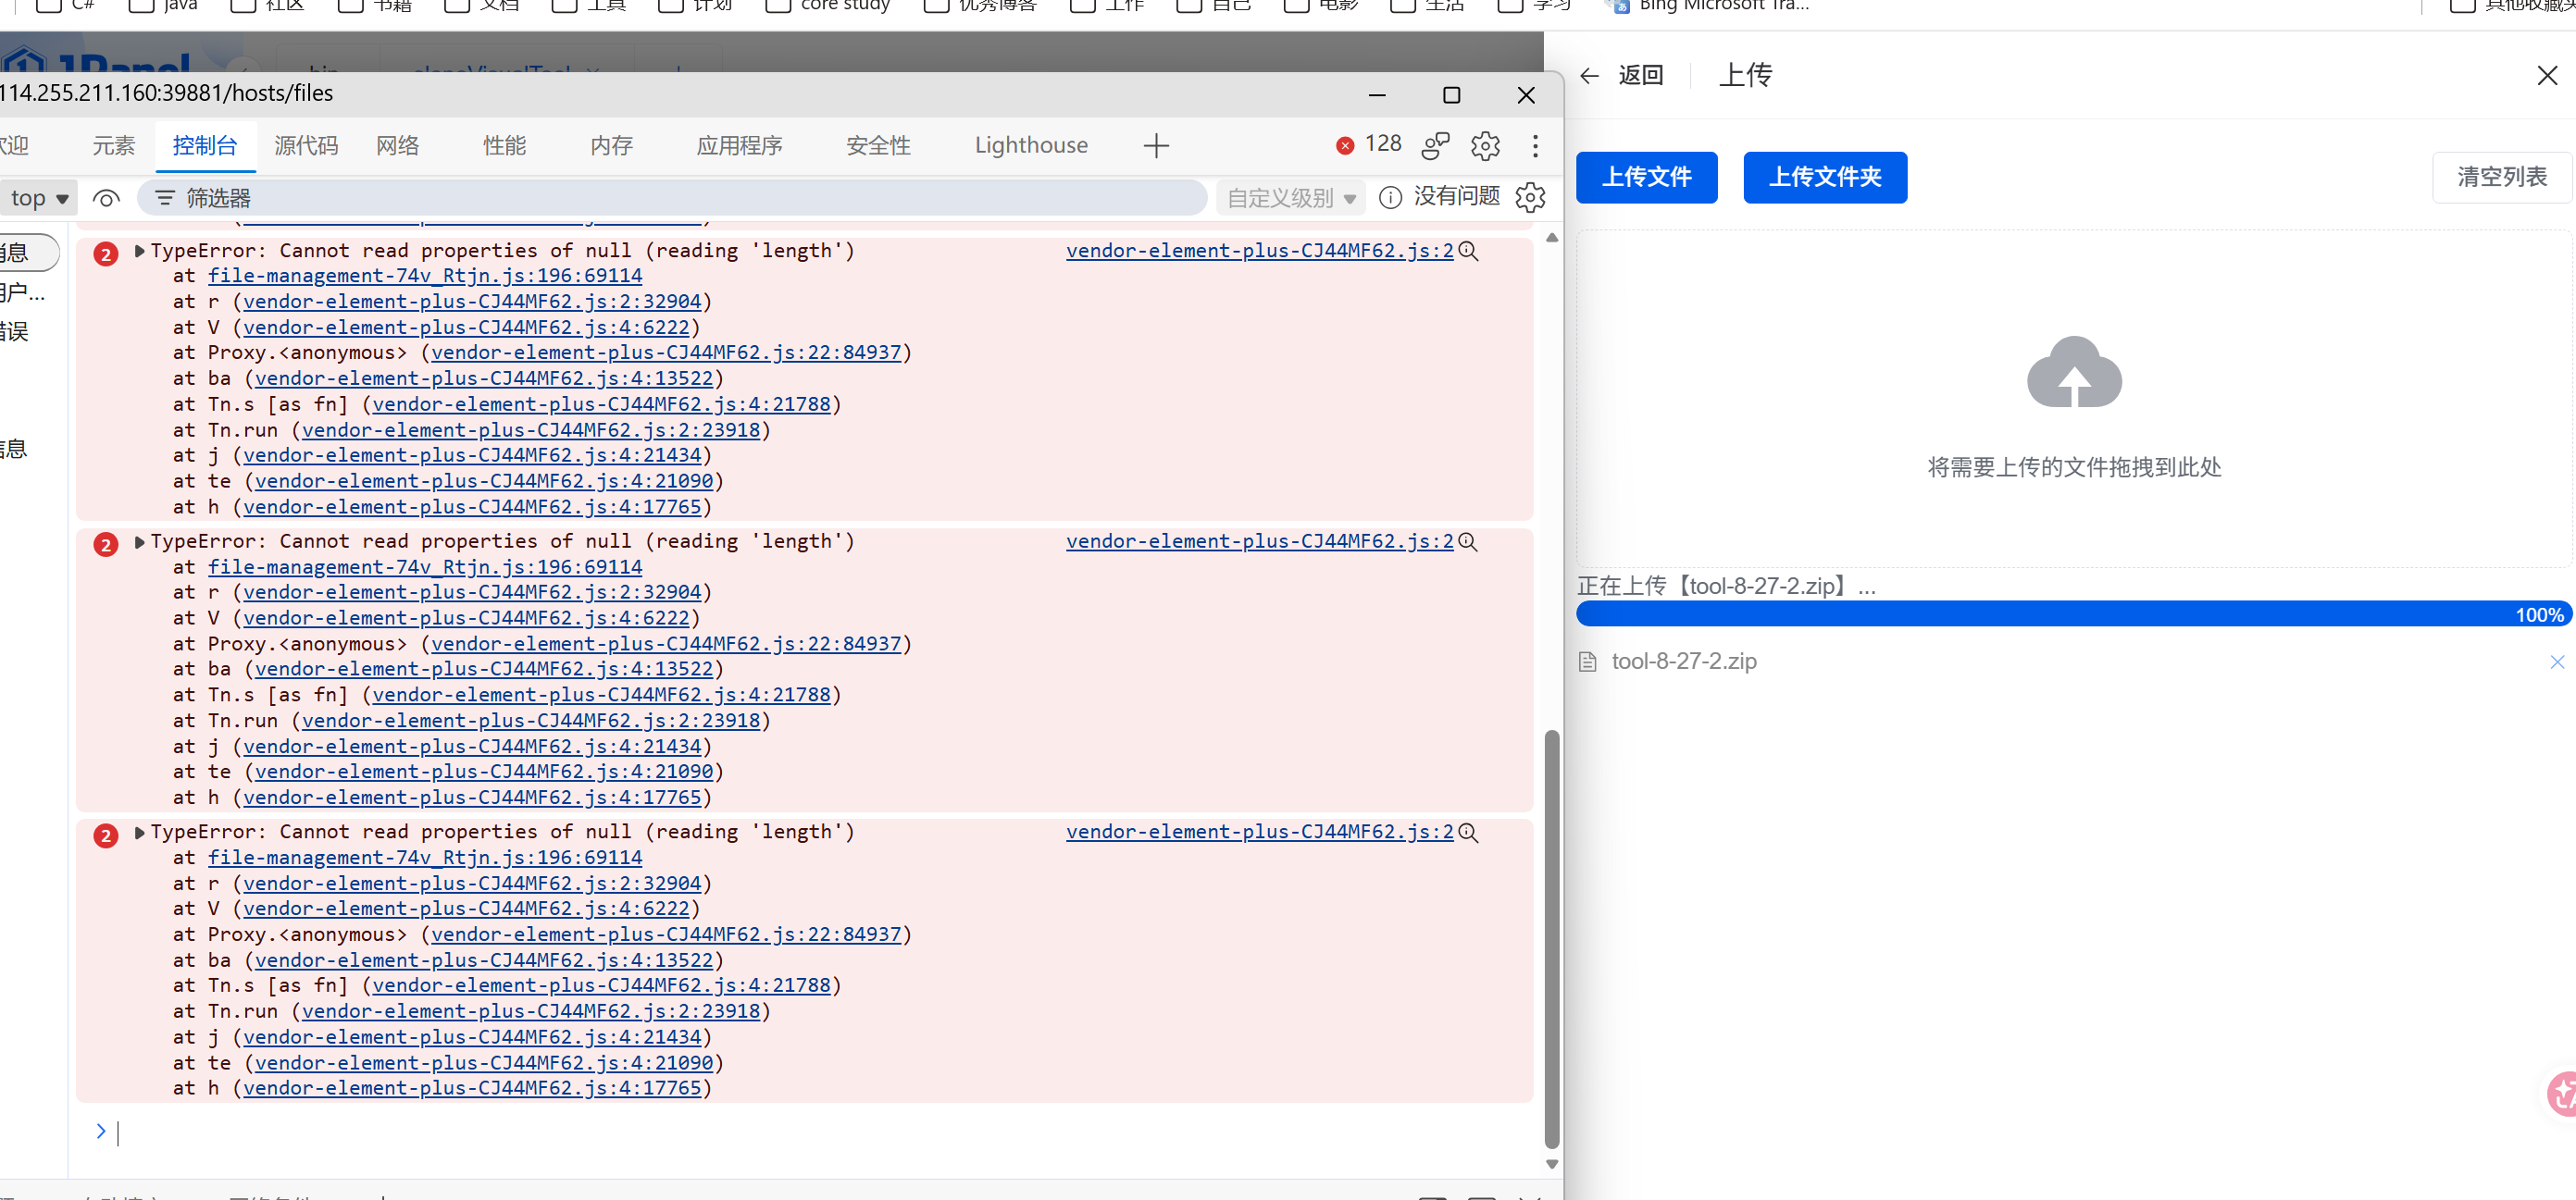
Task: Switch to the 安全性 tab
Action: [x=878, y=146]
